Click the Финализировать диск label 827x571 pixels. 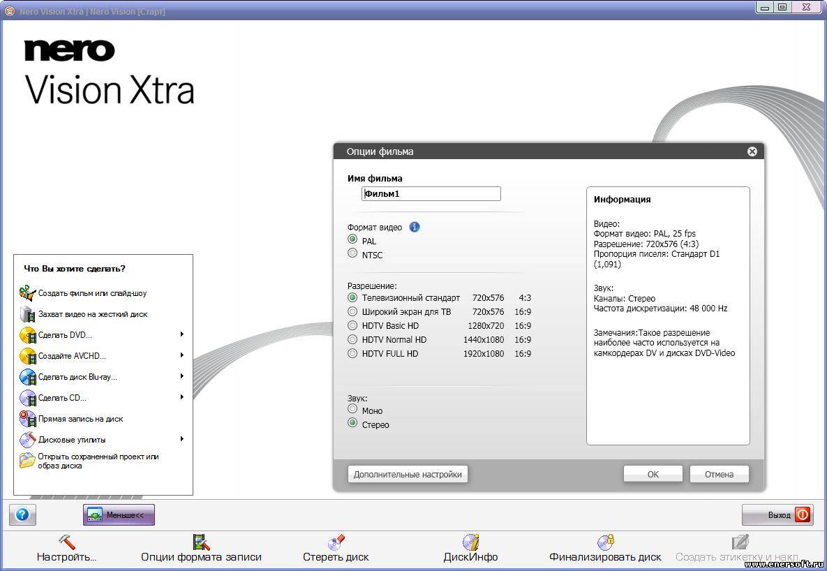point(605,557)
